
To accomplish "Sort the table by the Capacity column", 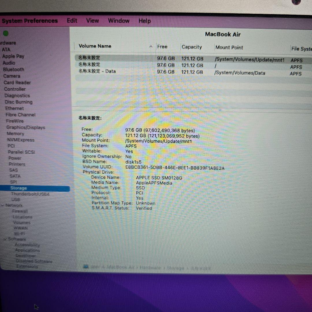I will click(x=192, y=47).
